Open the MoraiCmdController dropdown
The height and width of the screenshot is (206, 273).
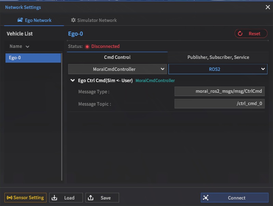pos(117,69)
